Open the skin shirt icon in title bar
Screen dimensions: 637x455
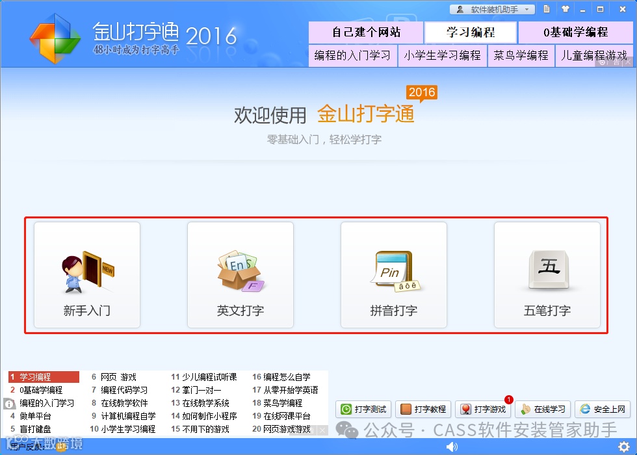[565, 9]
